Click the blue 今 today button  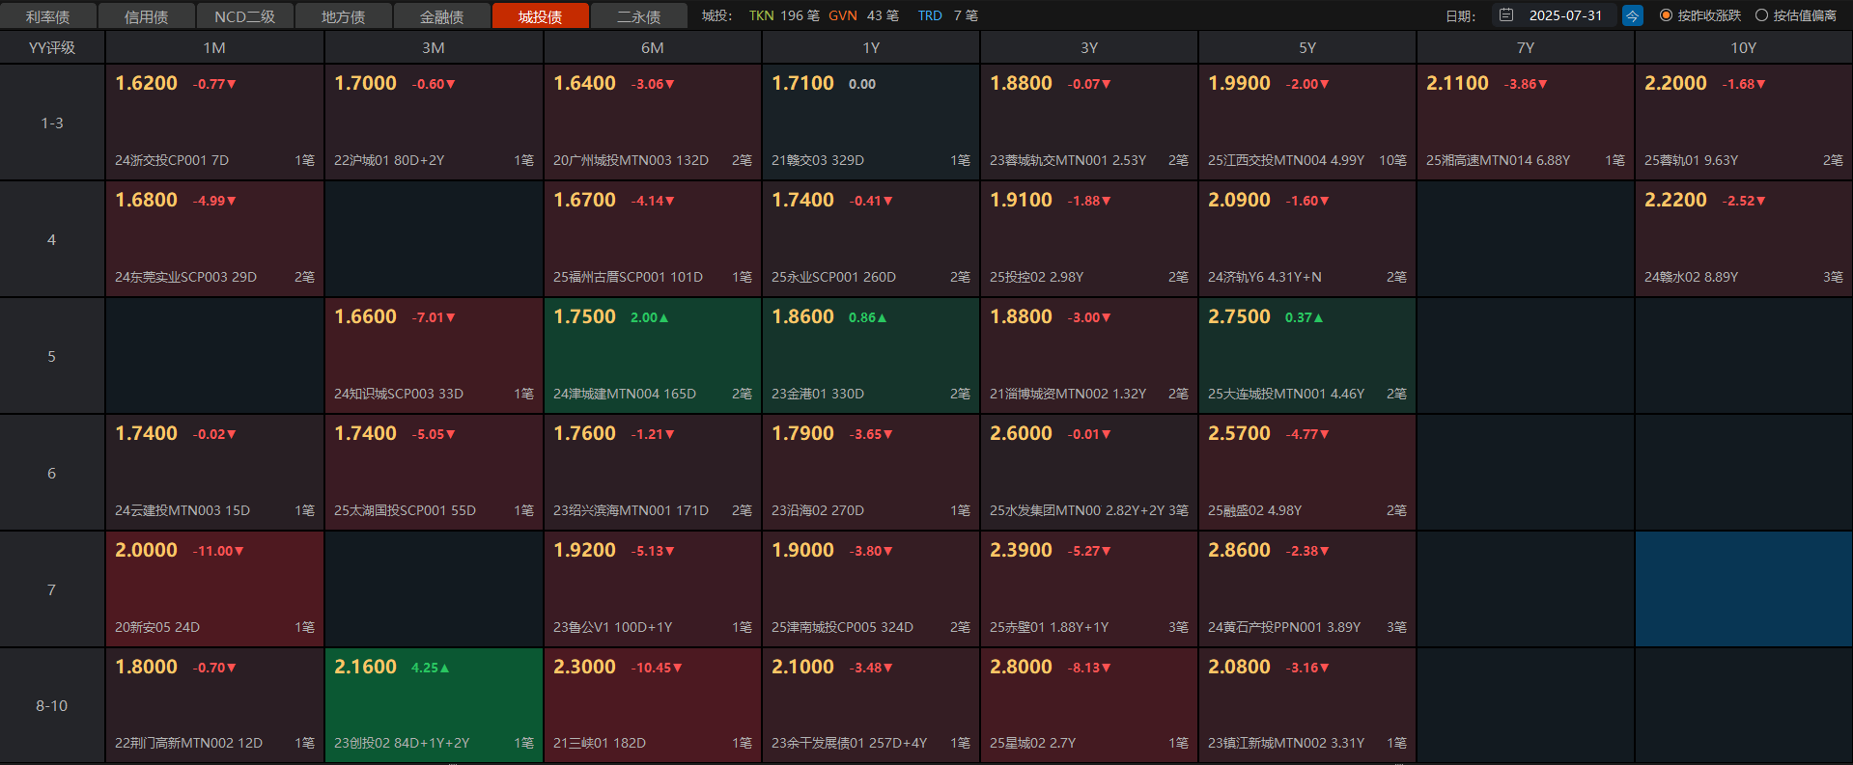(1632, 15)
